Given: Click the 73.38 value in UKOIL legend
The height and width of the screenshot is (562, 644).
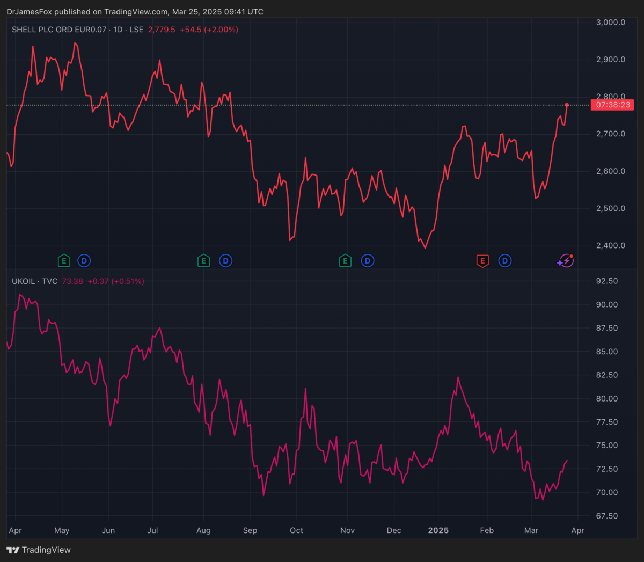Looking at the screenshot, I should (72, 281).
